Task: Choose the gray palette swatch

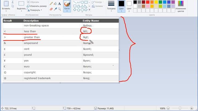Action: click(139, 2)
